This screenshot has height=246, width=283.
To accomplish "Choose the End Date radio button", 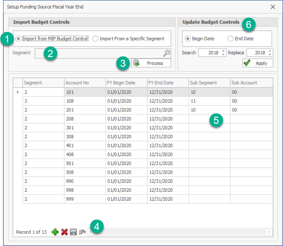I will [x=230, y=39].
